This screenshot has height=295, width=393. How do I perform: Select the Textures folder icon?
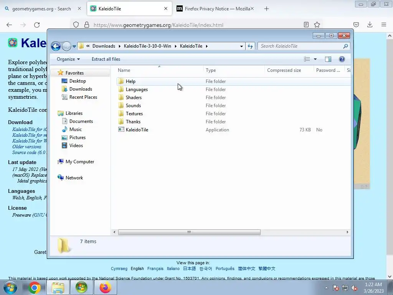coord(121,113)
